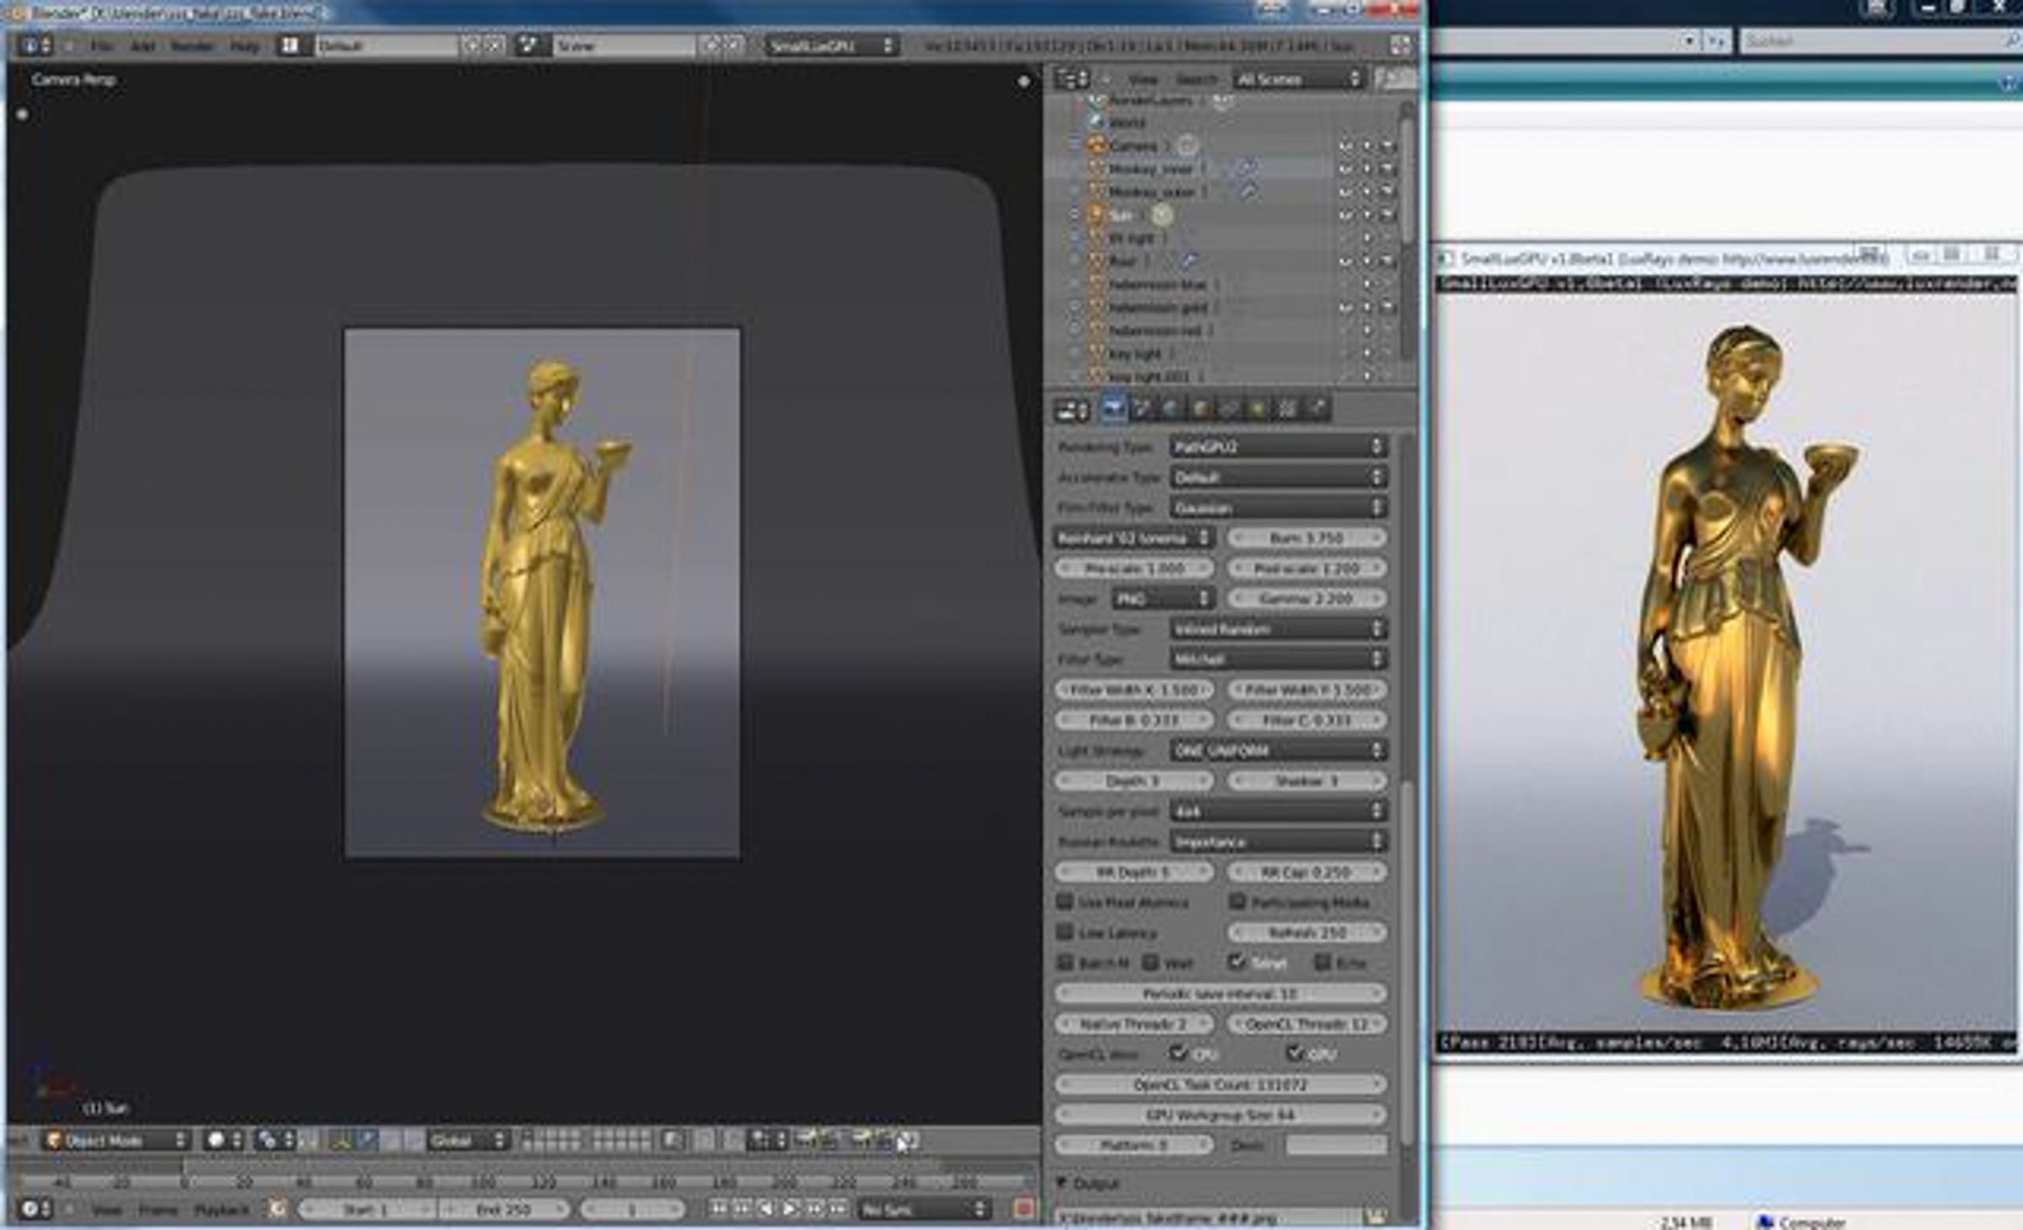Click the output folder browse icon

coord(1376,1217)
